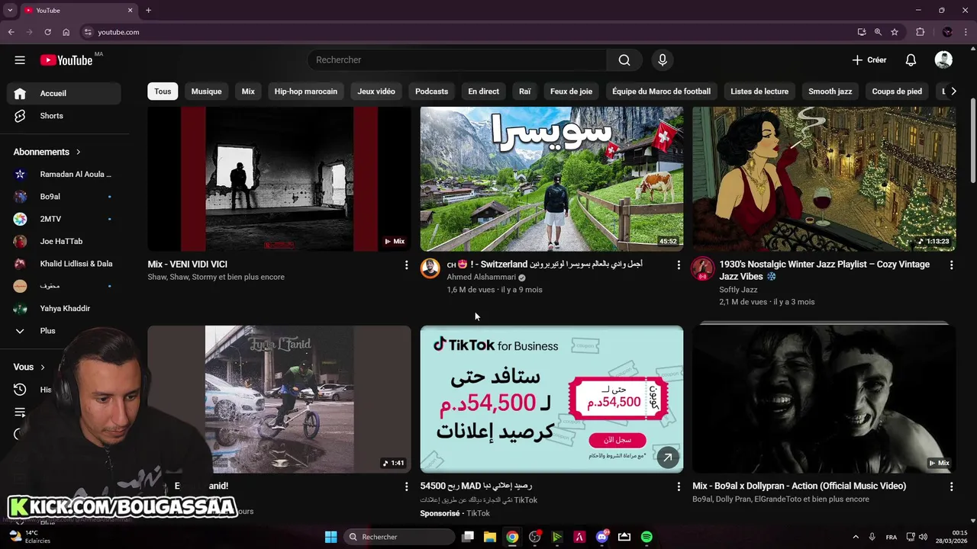
Task: Select the Smooth jazz filter chip
Action: [x=830, y=91]
